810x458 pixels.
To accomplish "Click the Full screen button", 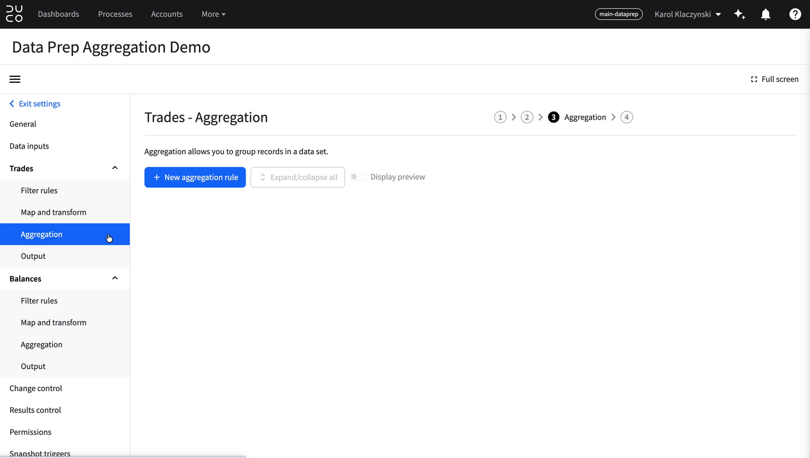I will point(775,79).
